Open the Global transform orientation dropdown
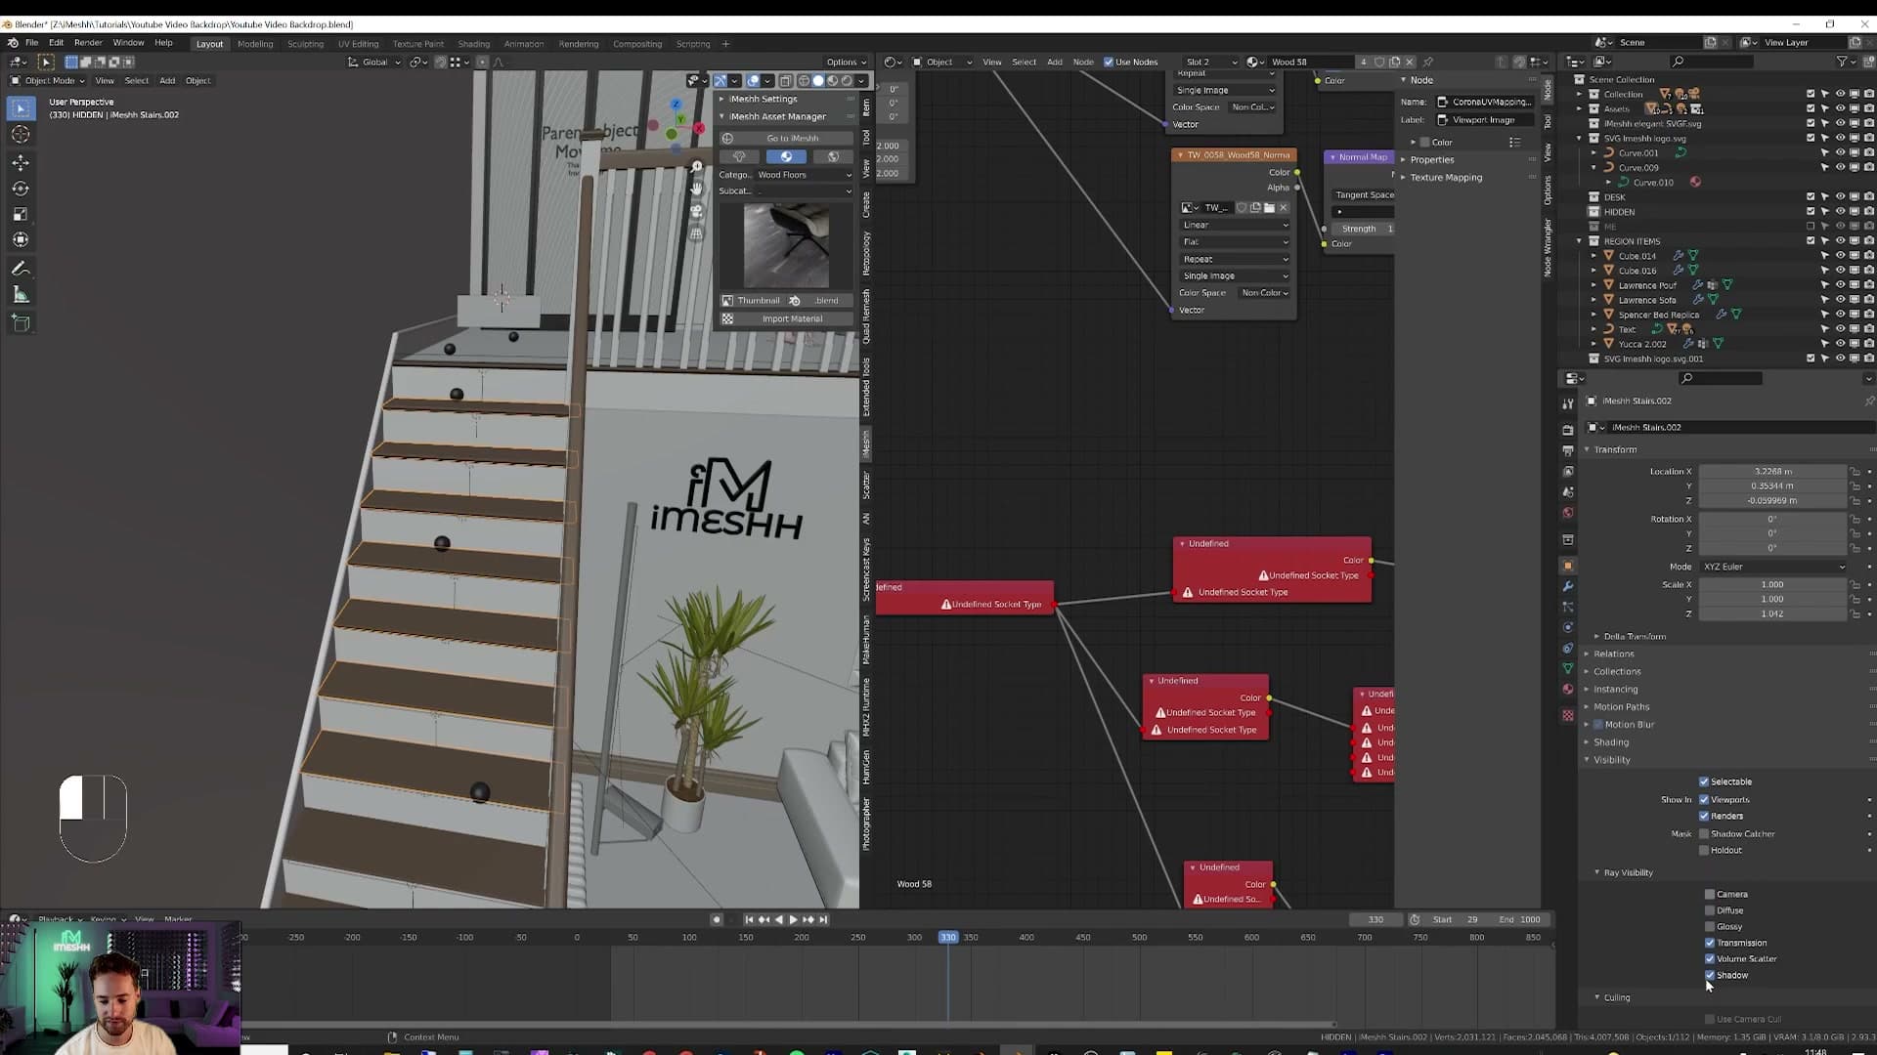 (375, 62)
